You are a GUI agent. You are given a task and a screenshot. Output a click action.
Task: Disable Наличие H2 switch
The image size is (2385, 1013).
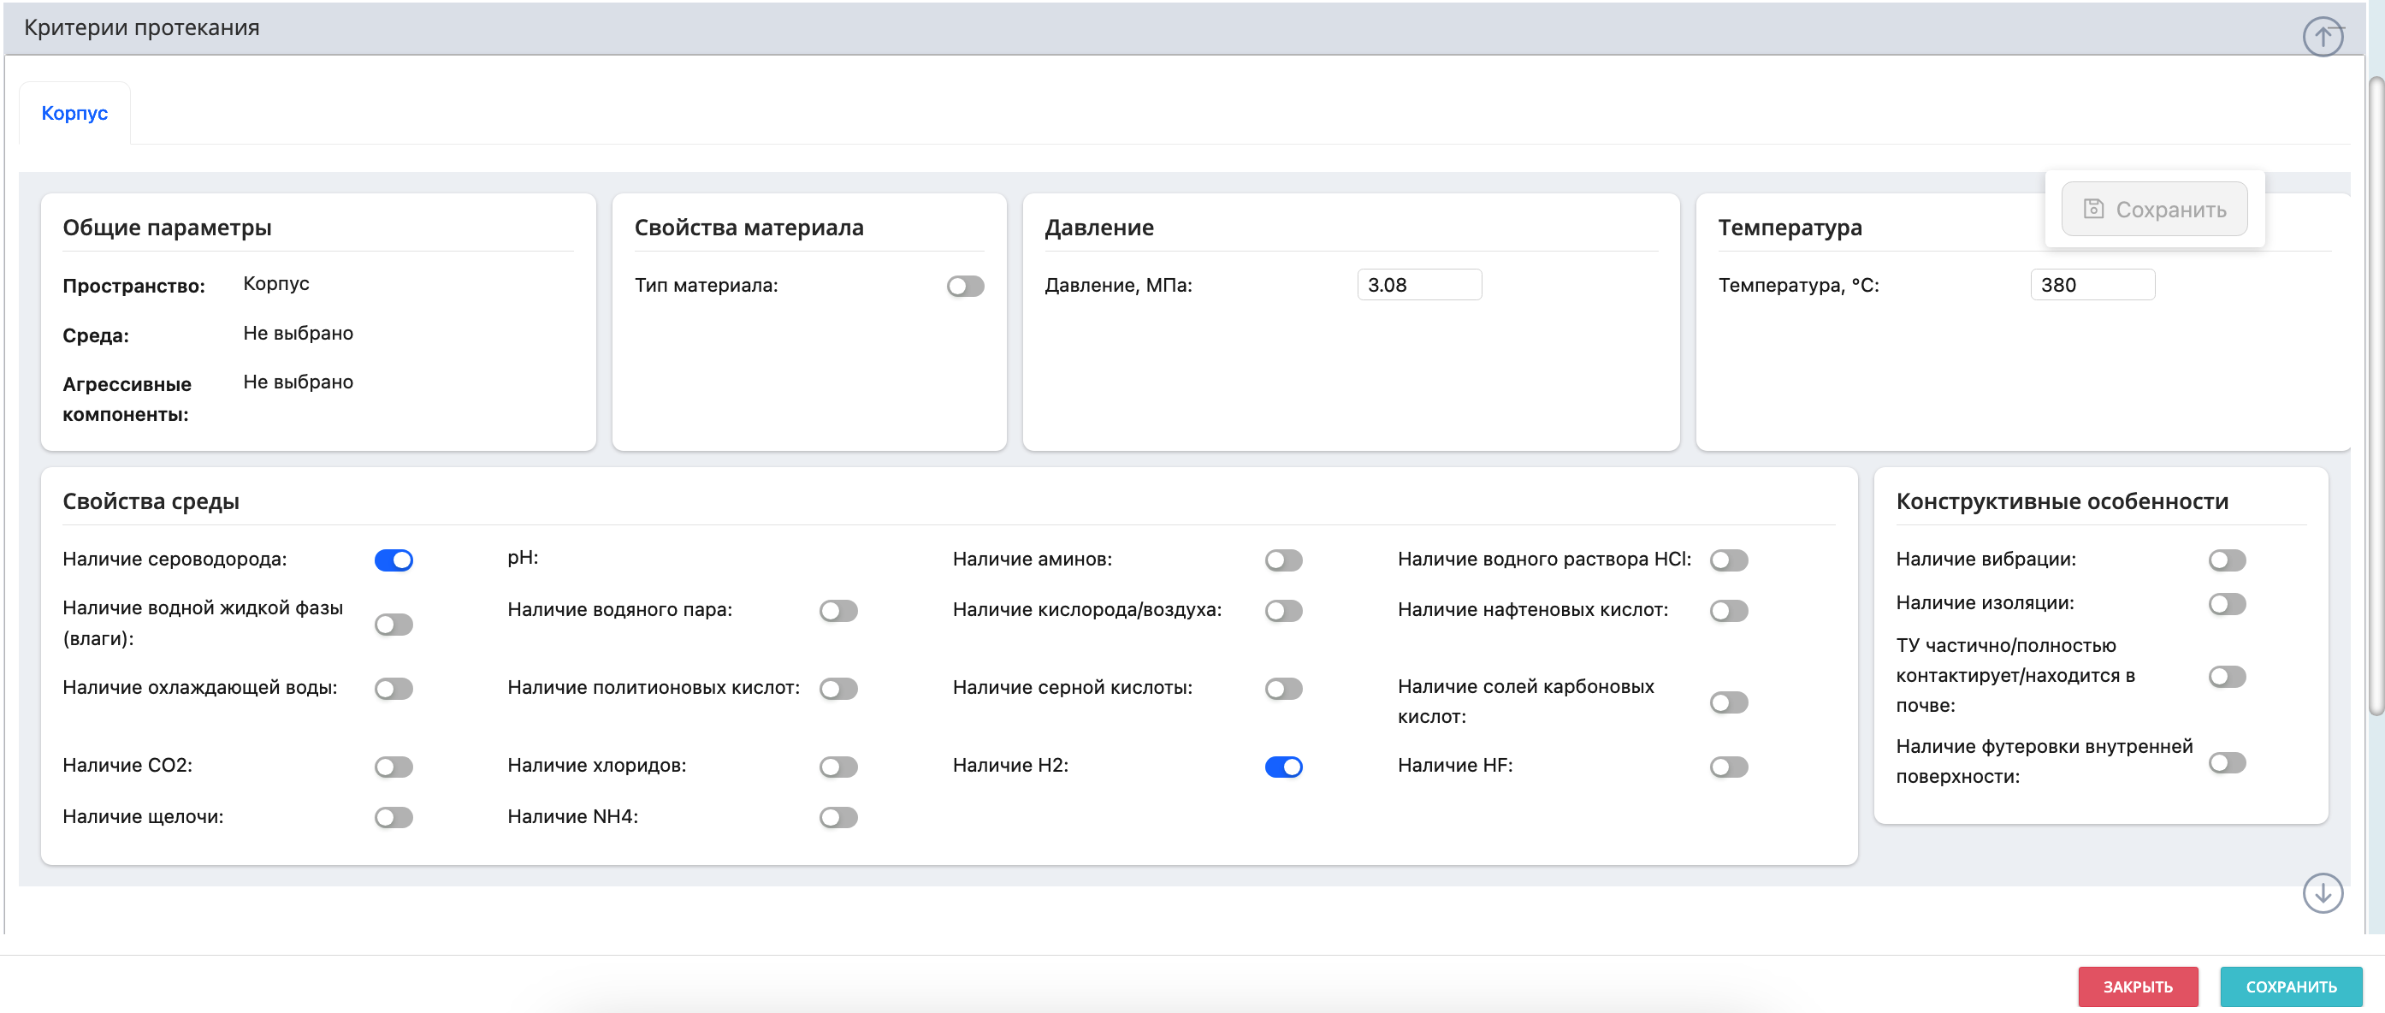tap(1283, 767)
